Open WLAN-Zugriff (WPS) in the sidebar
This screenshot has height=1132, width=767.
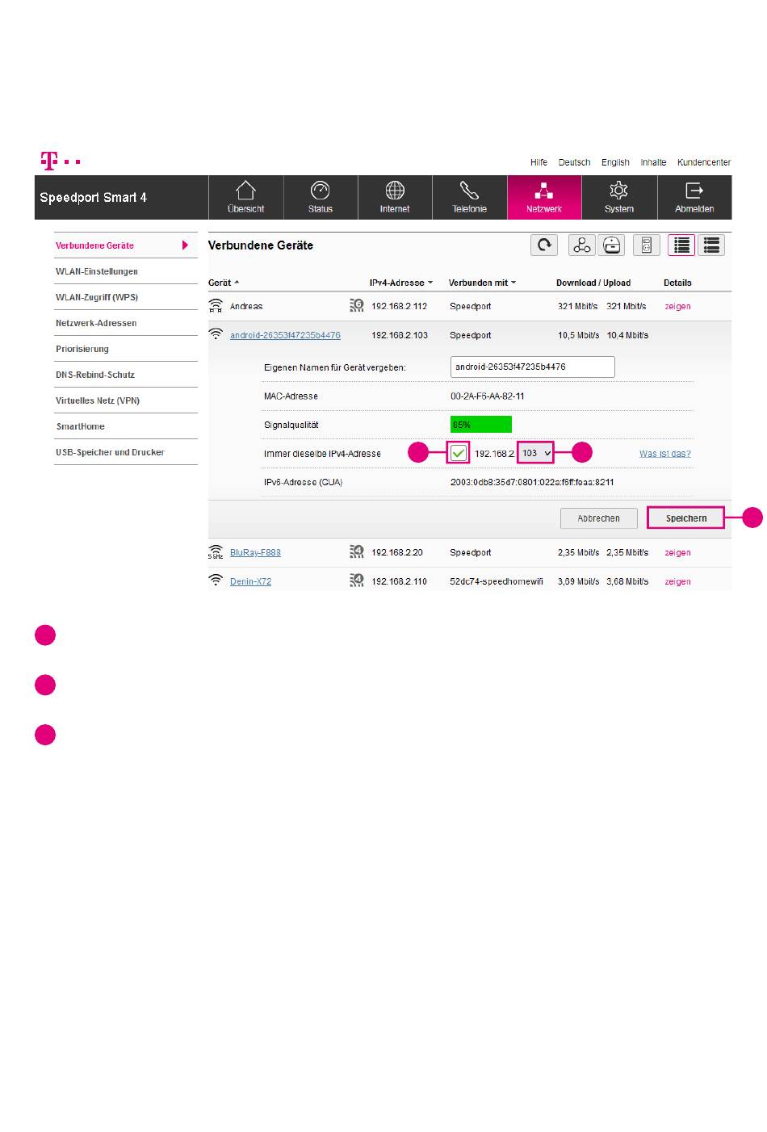tap(126, 297)
